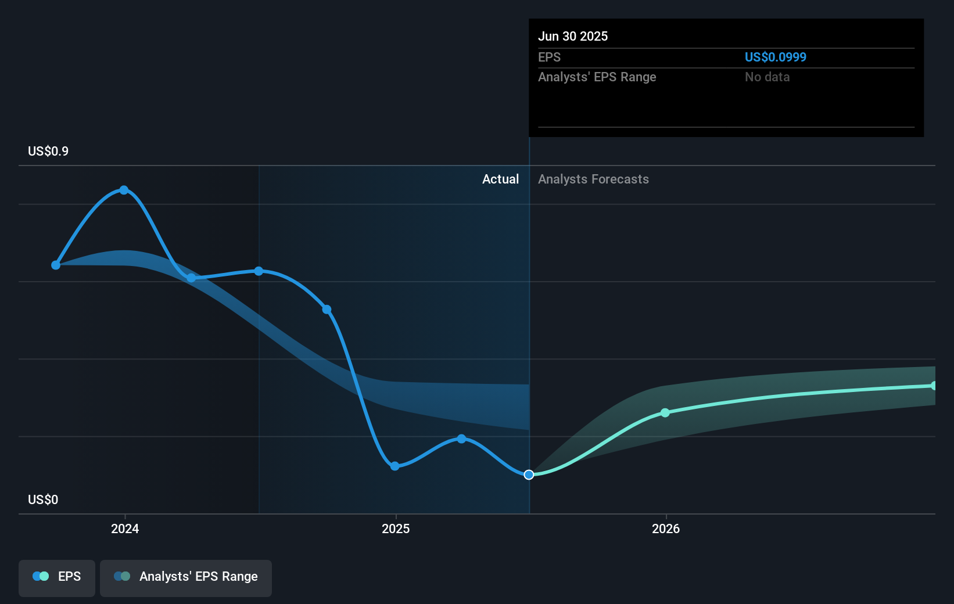
Task: Select the EPS peak point near 2024
Action: [124, 190]
